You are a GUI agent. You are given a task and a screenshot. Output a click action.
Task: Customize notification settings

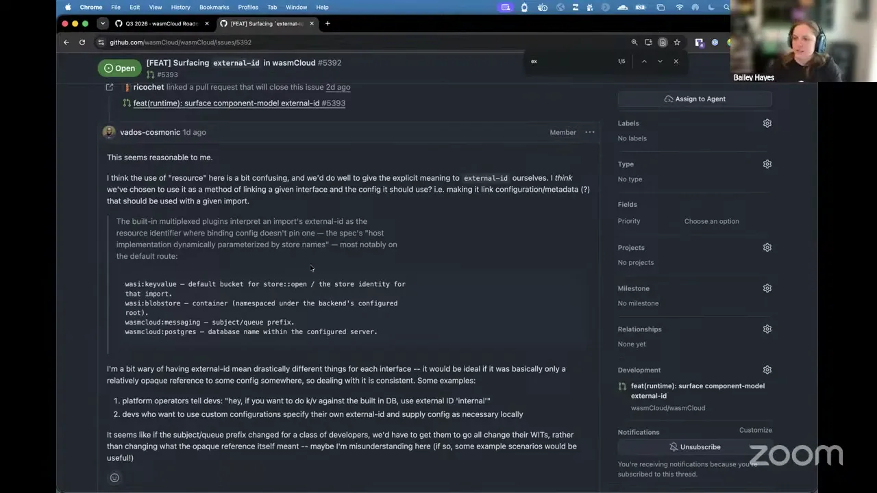point(756,430)
